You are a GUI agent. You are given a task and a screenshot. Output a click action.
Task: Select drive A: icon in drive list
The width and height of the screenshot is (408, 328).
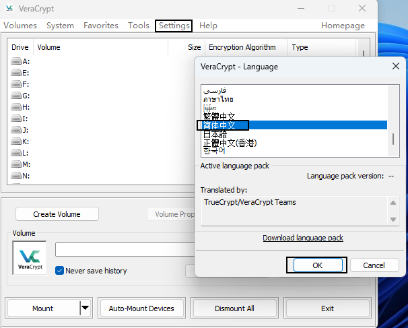coord(16,61)
